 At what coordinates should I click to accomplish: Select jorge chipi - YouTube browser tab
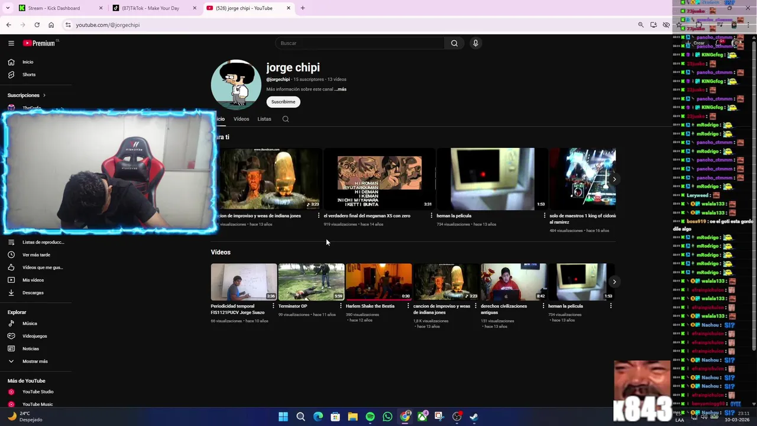click(248, 8)
